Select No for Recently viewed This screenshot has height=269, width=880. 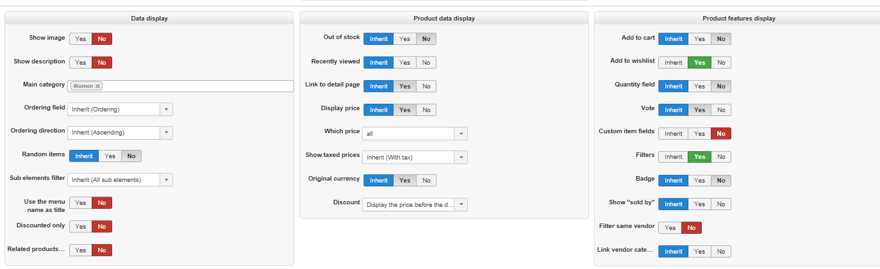point(426,63)
